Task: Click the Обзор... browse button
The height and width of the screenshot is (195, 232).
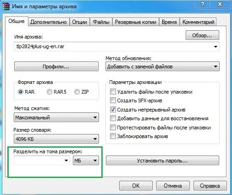Action: pos(202,35)
